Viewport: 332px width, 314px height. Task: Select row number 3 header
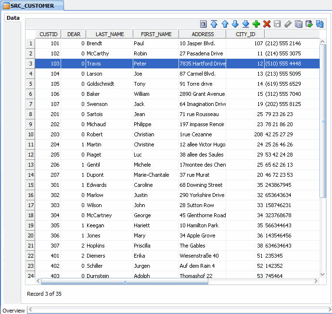coord(30,64)
